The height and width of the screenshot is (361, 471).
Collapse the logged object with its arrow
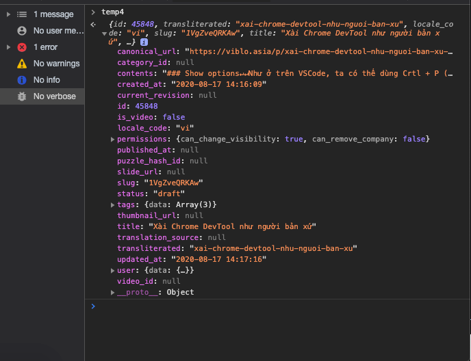click(x=104, y=33)
